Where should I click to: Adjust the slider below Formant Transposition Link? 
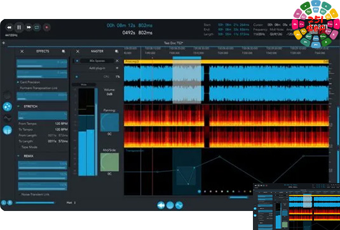coord(42,96)
